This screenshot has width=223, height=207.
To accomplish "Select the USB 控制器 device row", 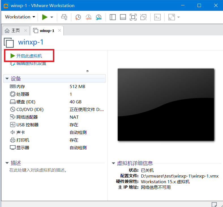I will pyautogui.click(x=57, y=125).
